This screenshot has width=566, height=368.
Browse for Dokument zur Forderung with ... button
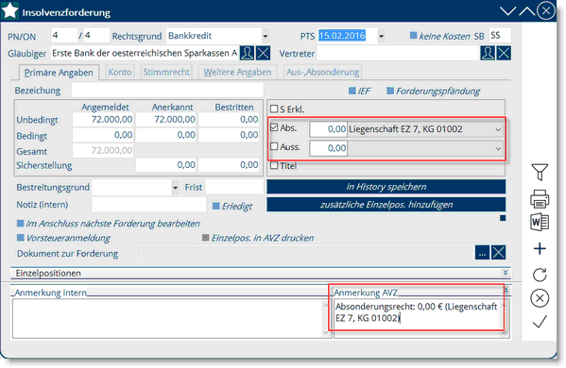tap(482, 252)
